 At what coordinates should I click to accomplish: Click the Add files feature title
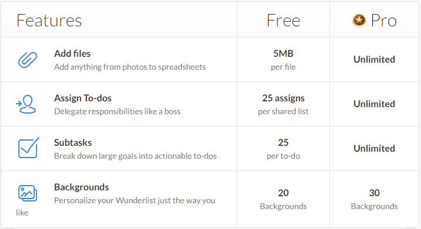pos(72,53)
